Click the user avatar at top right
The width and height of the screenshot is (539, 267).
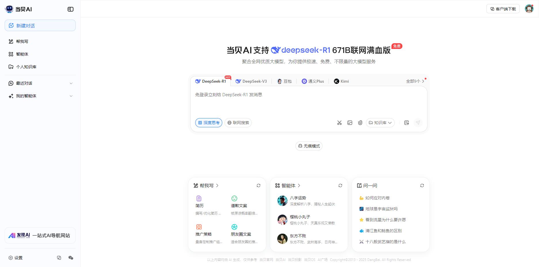coord(529,9)
